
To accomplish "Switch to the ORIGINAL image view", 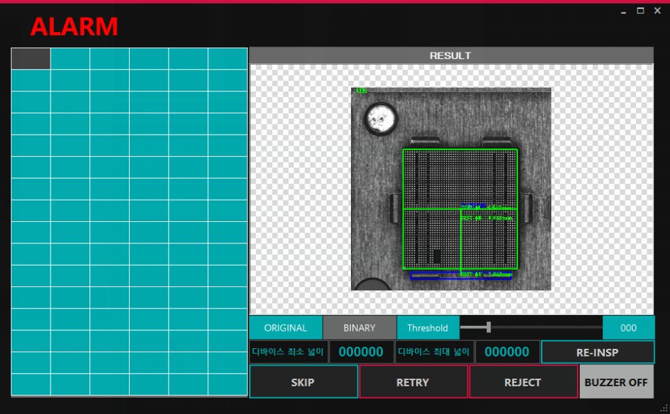I will click(x=286, y=328).
